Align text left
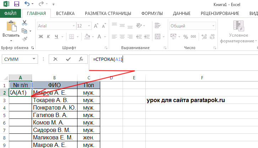 114,36
